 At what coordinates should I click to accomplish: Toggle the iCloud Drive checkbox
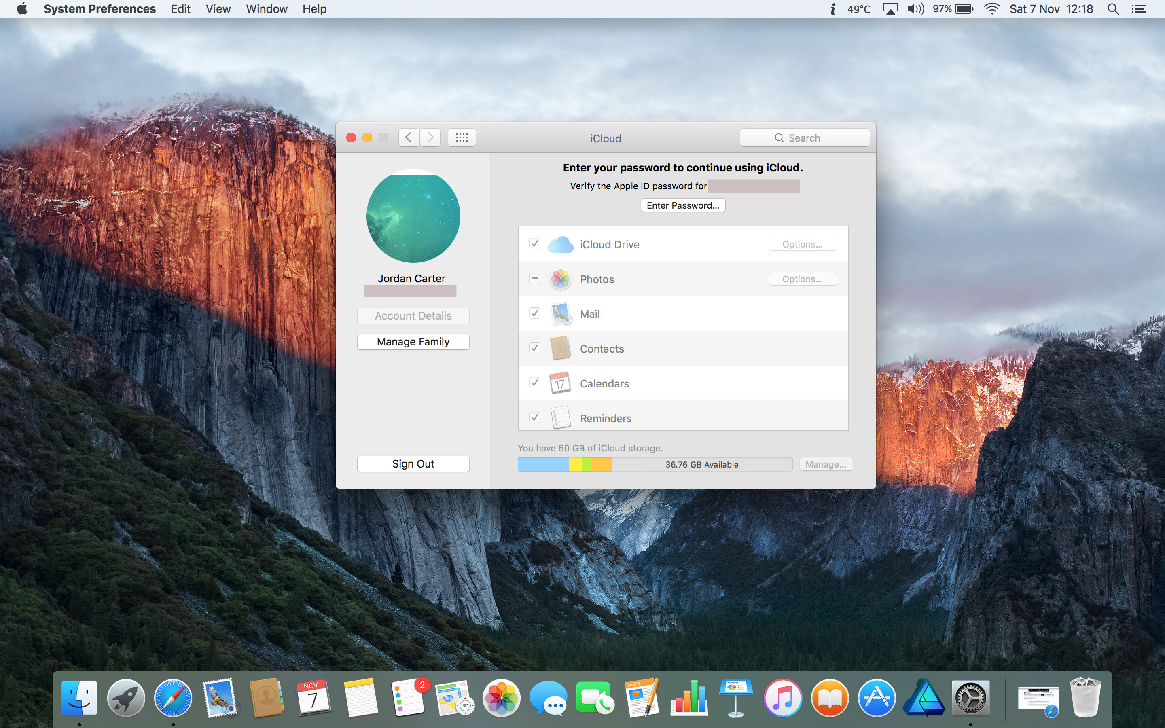click(x=534, y=243)
